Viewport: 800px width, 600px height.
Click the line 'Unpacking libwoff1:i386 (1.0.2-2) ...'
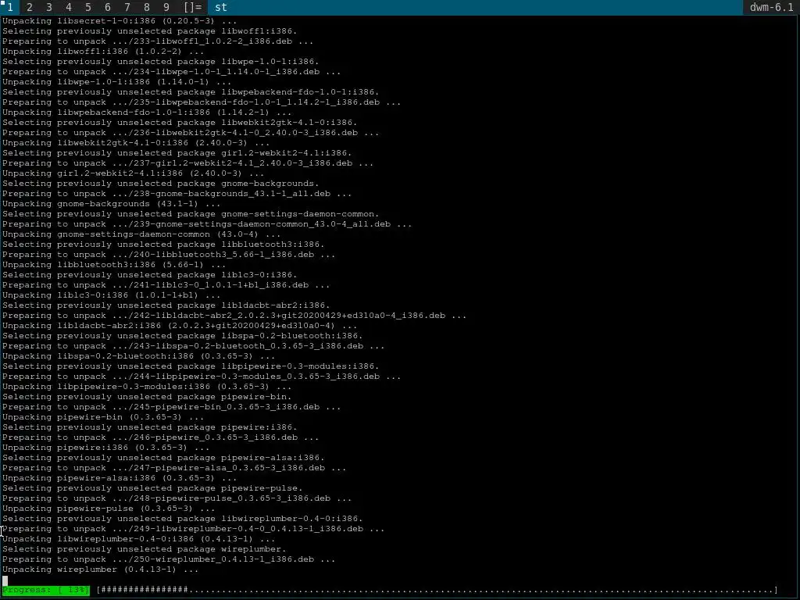[x=103, y=52]
